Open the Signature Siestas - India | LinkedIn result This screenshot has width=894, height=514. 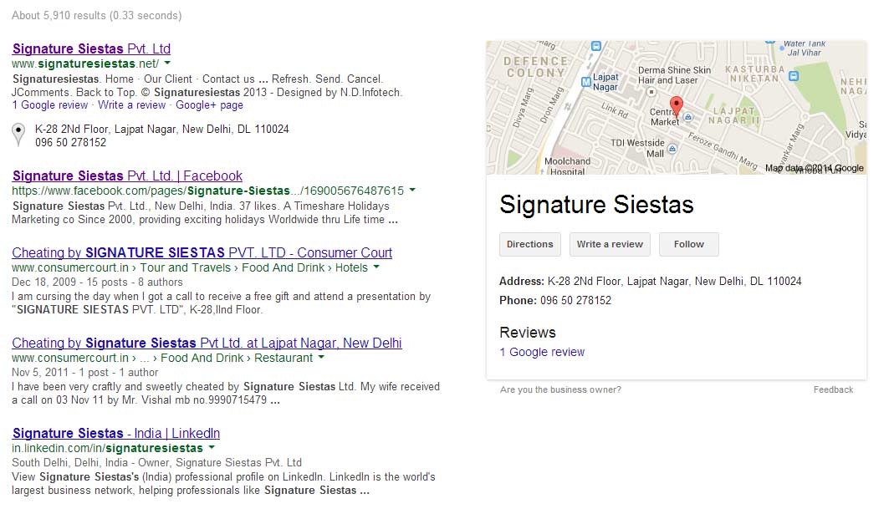pyautogui.click(x=116, y=433)
